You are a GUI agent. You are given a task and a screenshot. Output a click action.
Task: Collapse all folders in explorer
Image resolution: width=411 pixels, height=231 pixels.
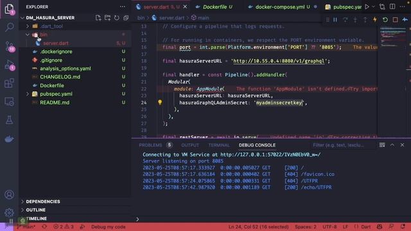click(126, 17)
